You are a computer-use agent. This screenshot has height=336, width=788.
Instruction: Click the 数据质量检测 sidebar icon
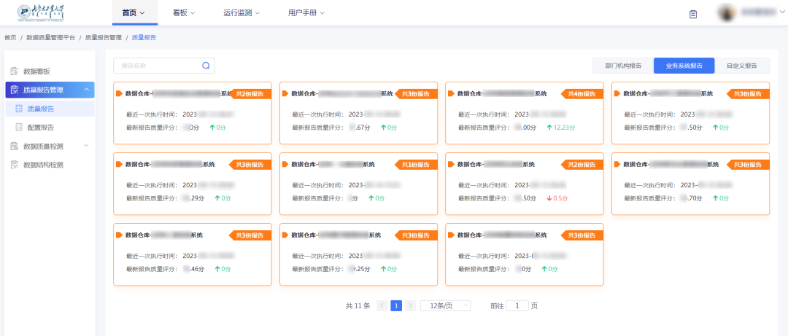[x=14, y=146]
